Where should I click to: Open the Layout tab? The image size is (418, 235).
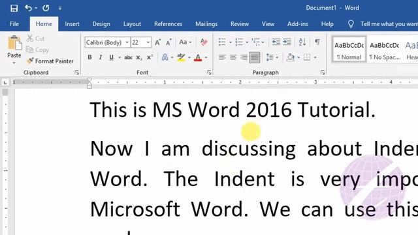tap(132, 24)
